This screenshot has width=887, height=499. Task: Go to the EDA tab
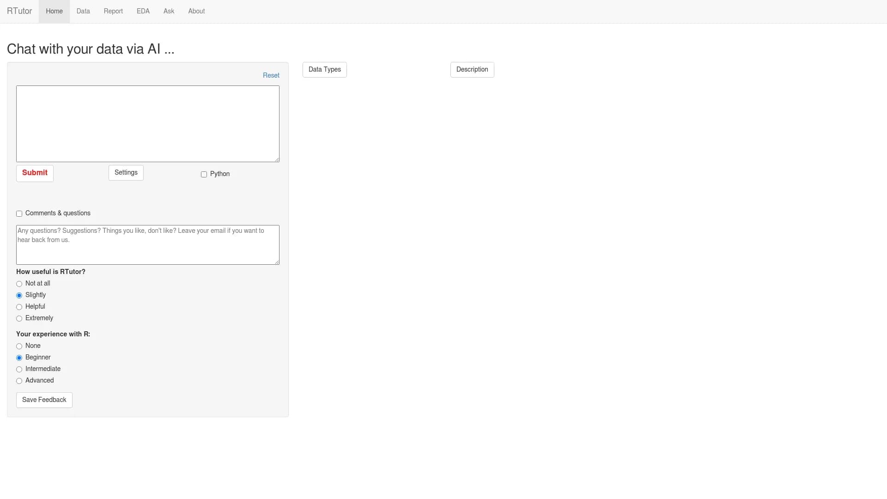pos(143,11)
